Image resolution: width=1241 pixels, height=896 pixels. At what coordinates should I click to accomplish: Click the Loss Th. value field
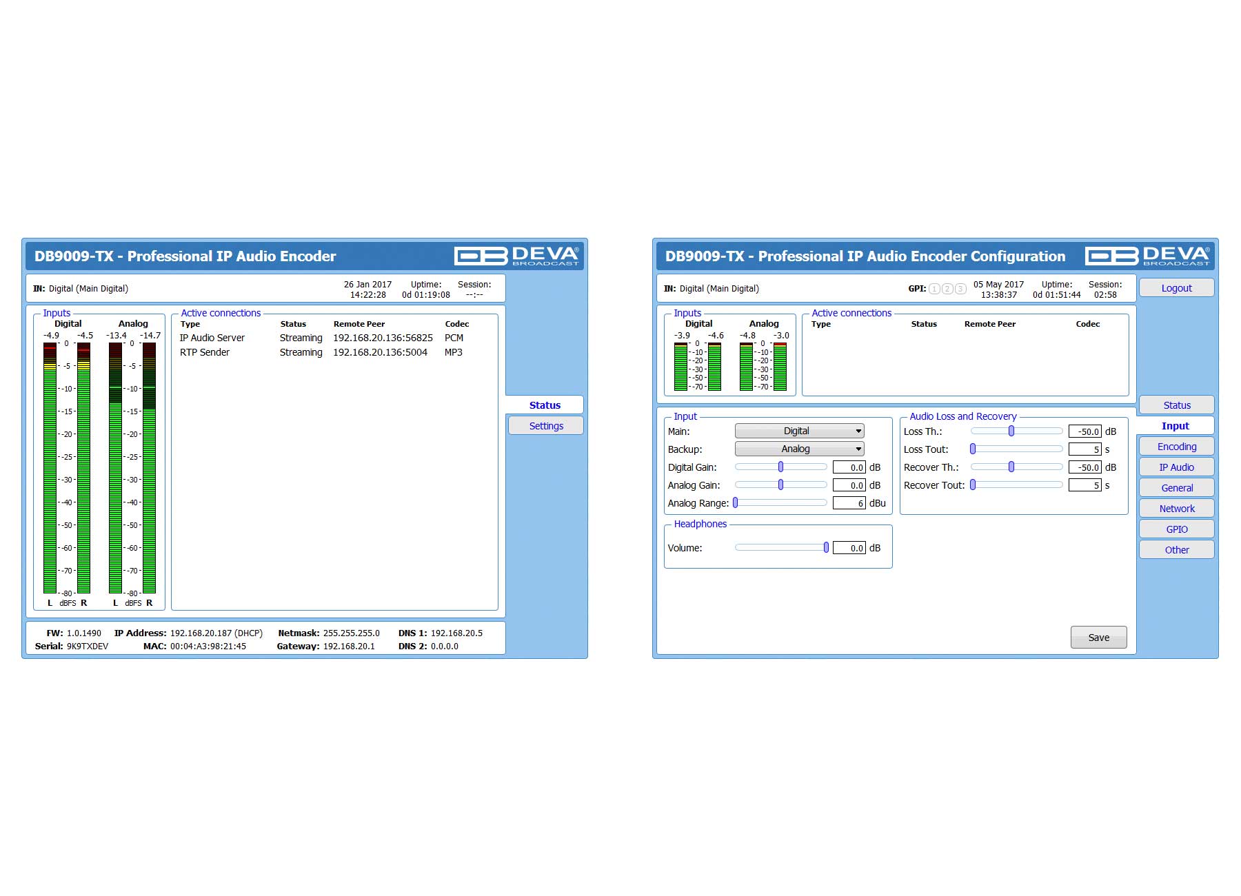point(1085,431)
